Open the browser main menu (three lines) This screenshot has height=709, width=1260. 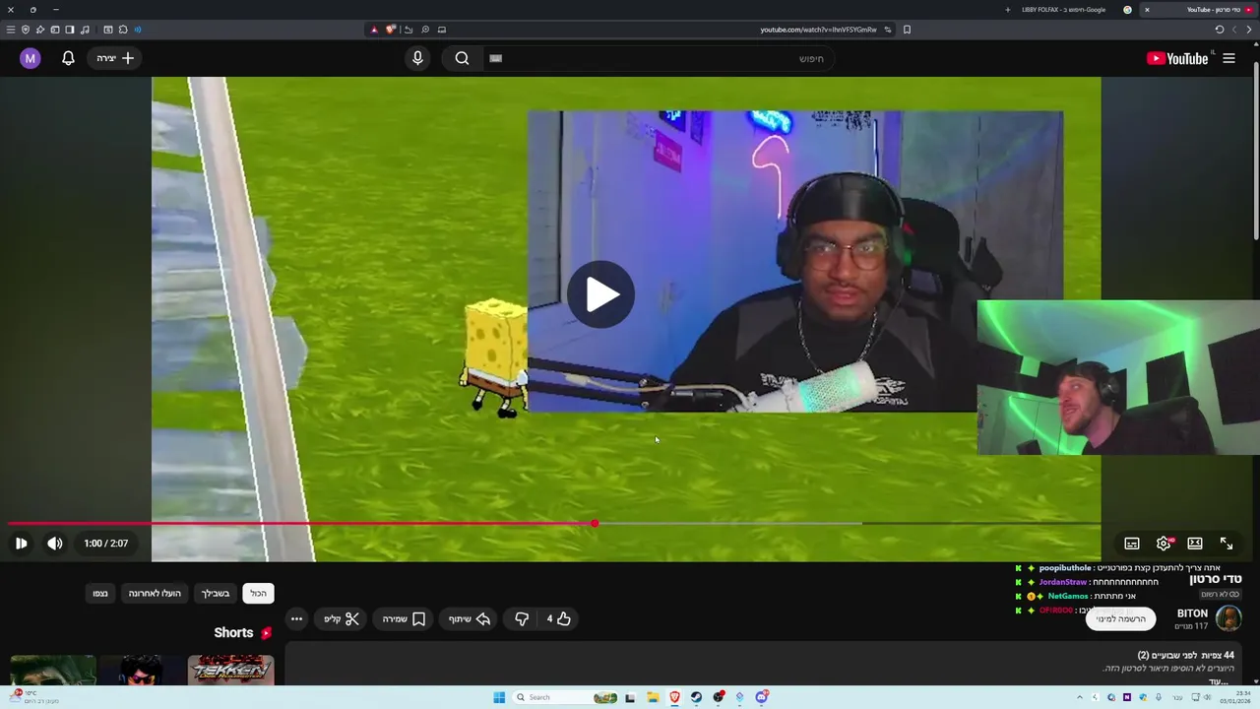[x=11, y=30]
